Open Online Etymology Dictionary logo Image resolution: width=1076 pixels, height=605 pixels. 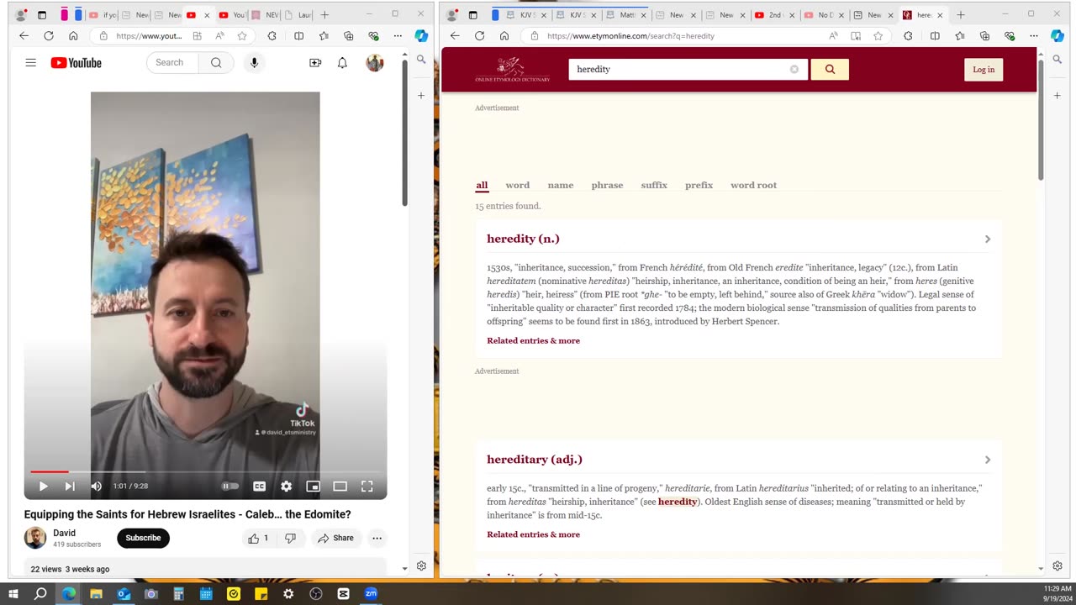click(x=512, y=70)
